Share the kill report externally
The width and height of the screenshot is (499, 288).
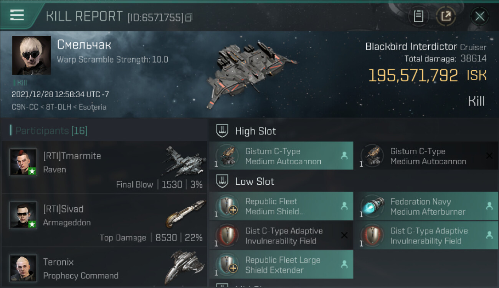pos(446,16)
